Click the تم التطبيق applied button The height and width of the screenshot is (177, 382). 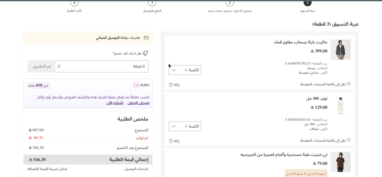[41, 66]
